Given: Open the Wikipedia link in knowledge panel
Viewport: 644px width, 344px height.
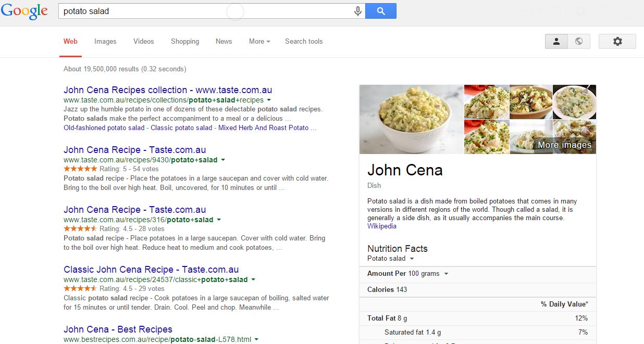Looking at the screenshot, I should [x=382, y=226].
